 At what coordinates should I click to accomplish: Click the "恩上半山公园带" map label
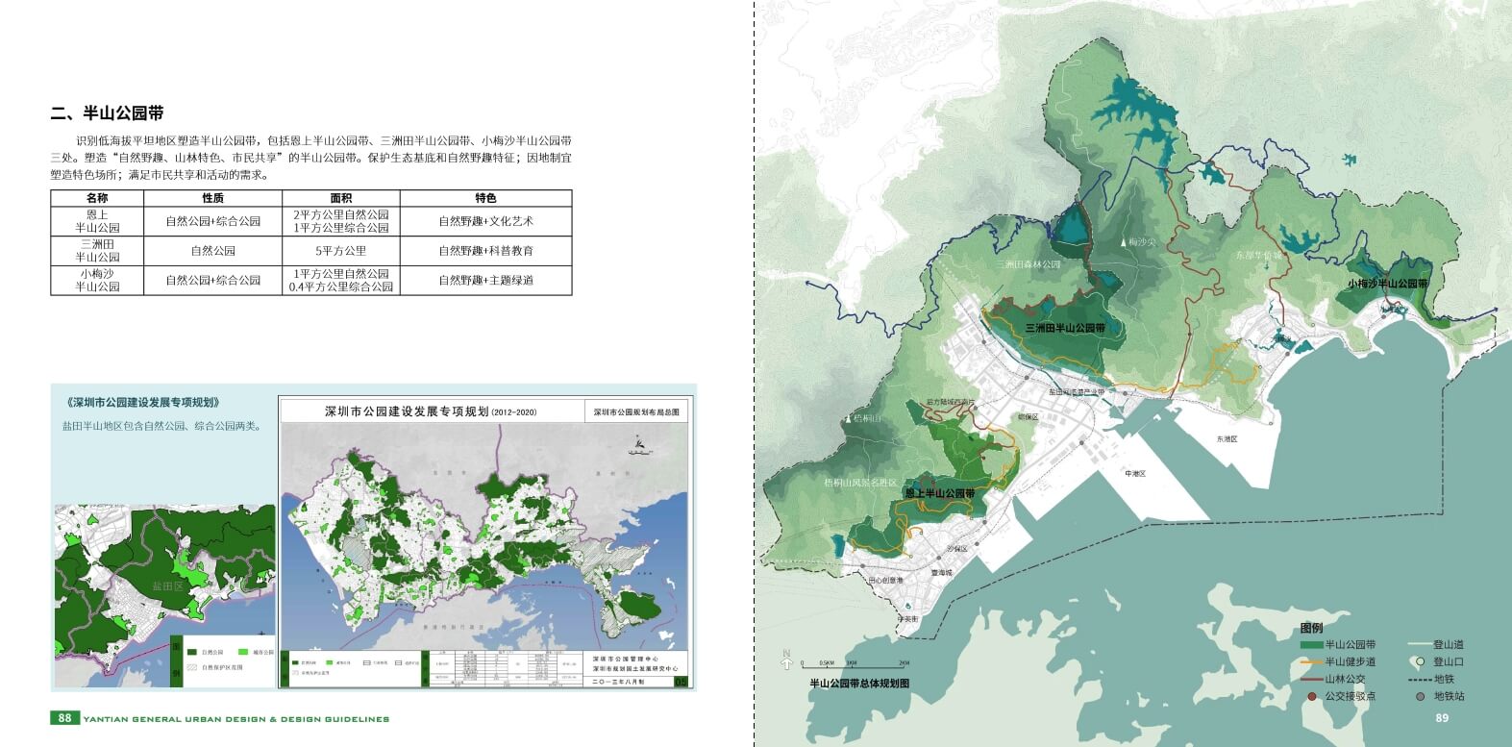coord(940,493)
